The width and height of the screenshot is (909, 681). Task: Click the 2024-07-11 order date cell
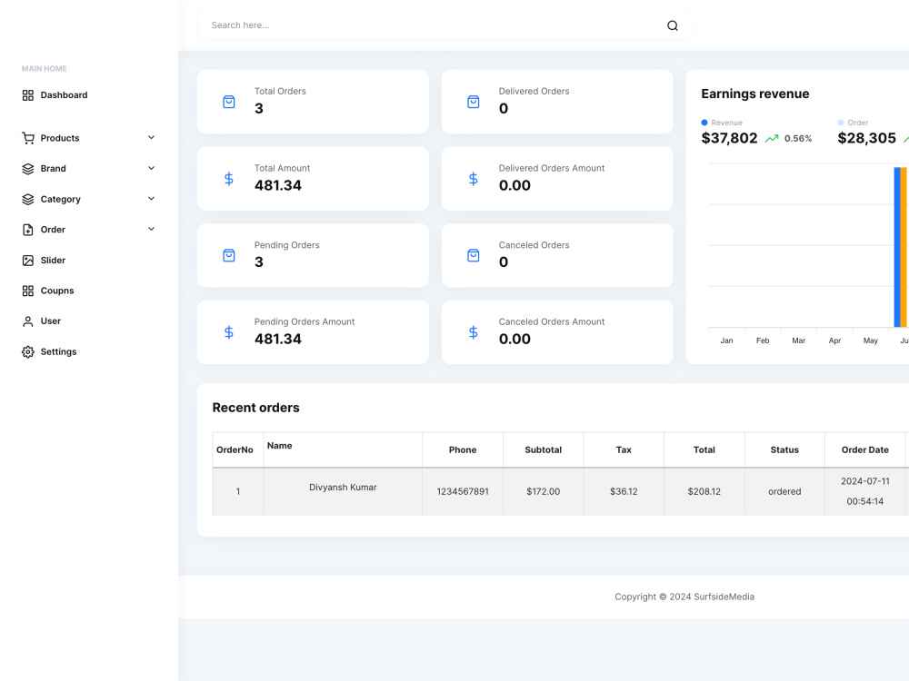click(x=865, y=491)
